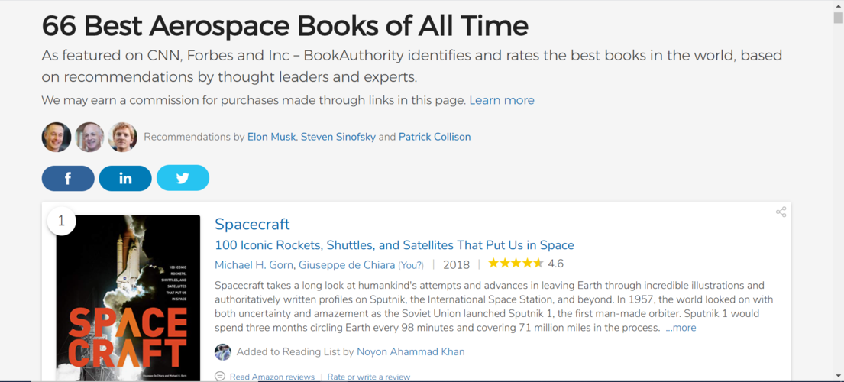Open the Spacecraft book title

click(x=252, y=224)
